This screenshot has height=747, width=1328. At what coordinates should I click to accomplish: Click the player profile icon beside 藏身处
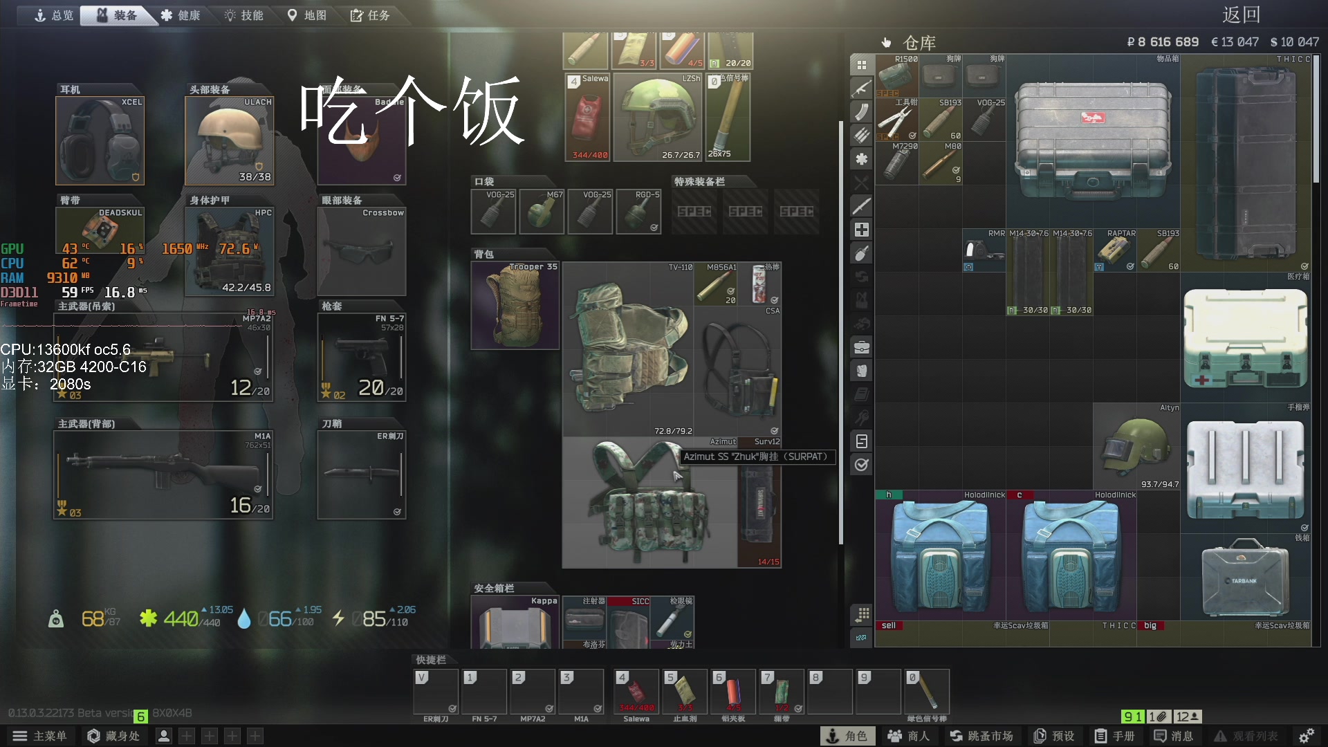coord(163,736)
